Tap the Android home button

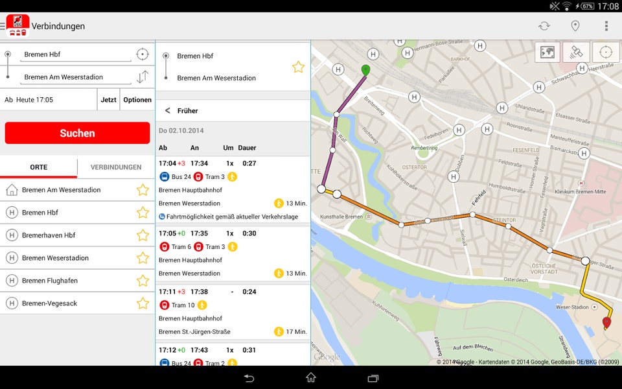[x=311, y=378]
